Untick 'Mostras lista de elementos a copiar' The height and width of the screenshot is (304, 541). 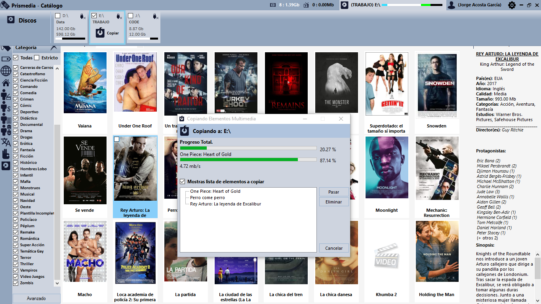coord(183,182)
